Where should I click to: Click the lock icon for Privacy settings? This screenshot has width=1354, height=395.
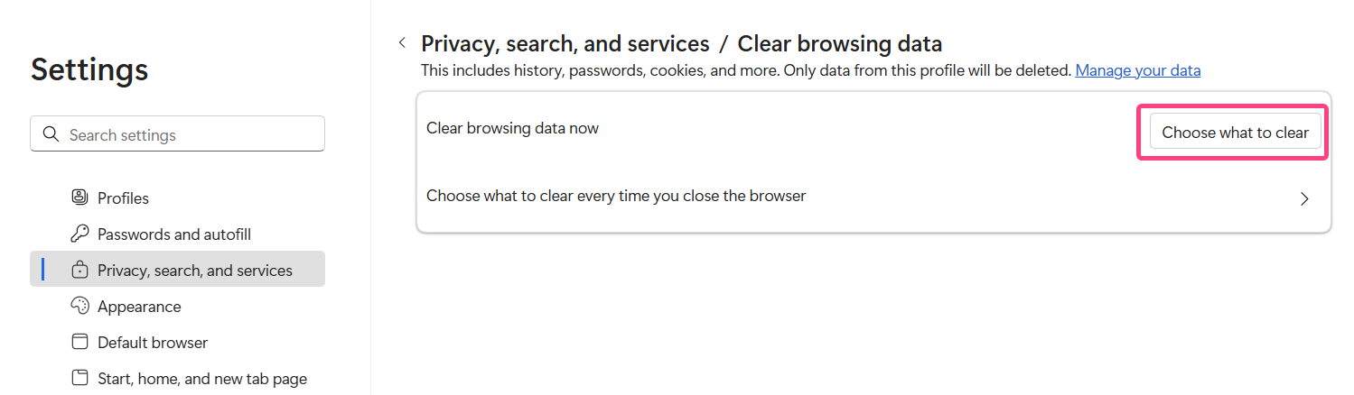pos(79,270)
